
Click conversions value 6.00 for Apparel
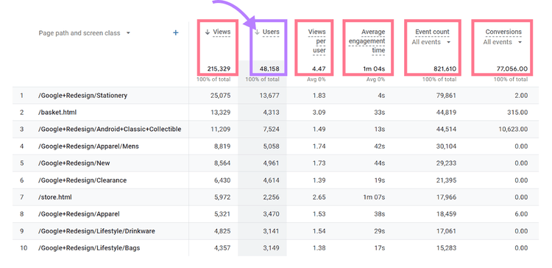click(x=521, y=214)
